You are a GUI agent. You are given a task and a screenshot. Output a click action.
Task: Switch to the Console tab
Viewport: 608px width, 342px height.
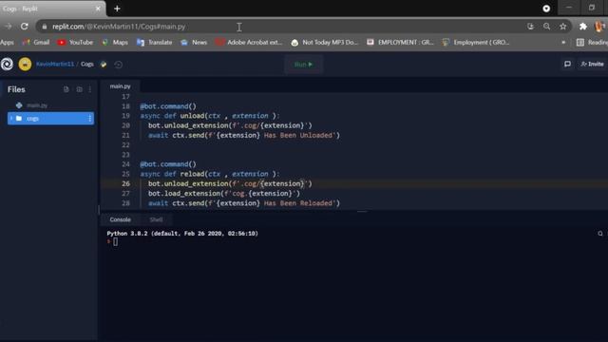(121, 219)
